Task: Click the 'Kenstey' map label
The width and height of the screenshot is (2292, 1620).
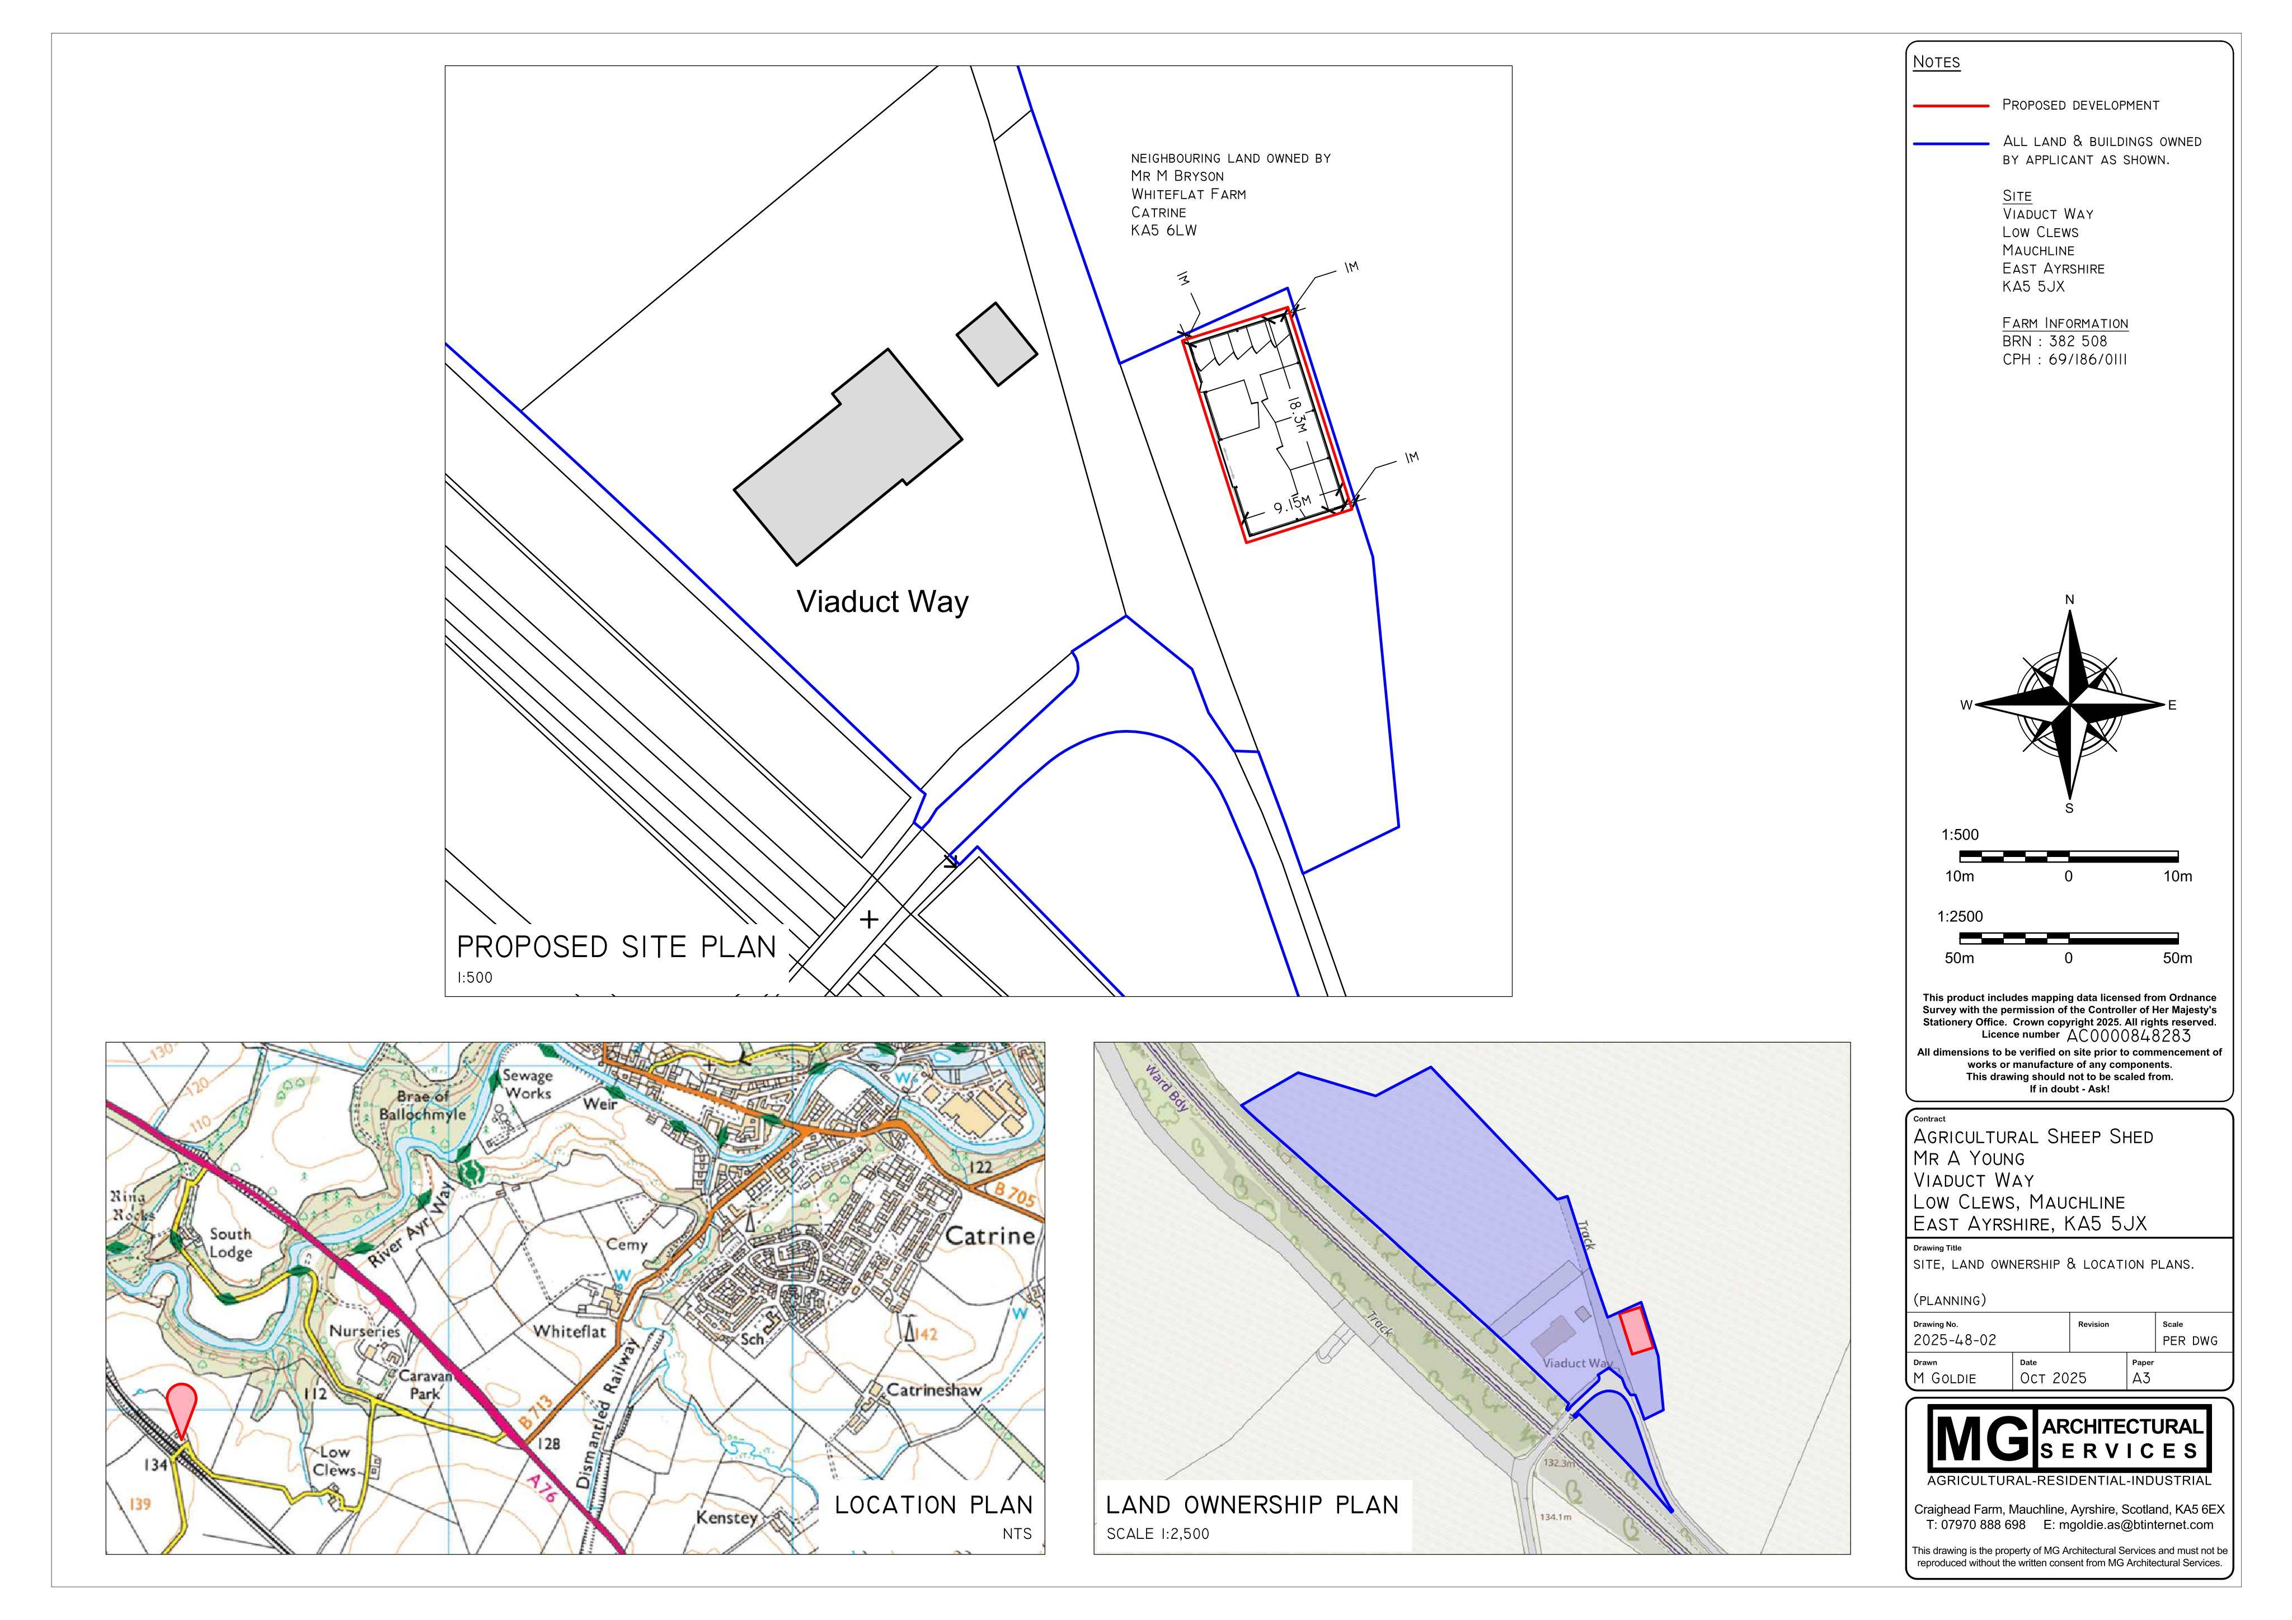Action: point(727,1517)
